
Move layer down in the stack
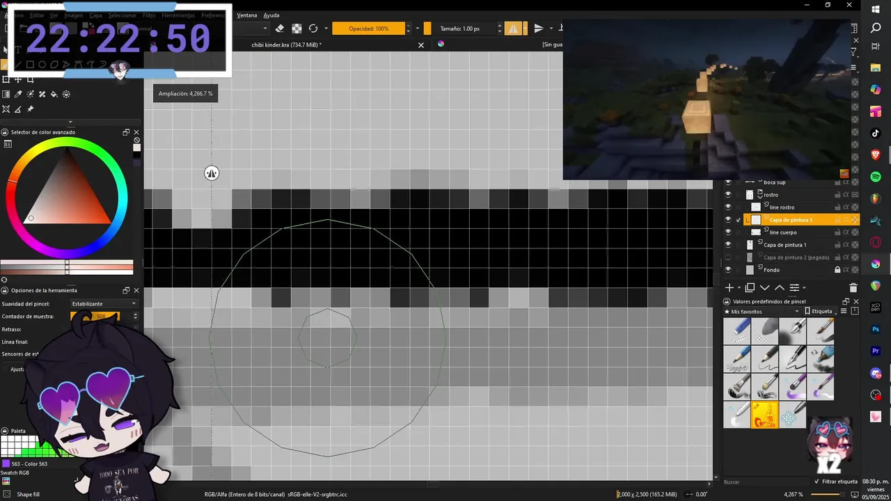point(764,287)
